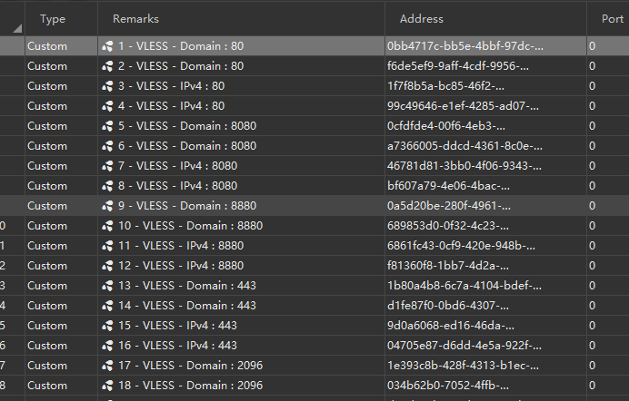Screen dimensions: 629x401
Task: Sort by the Remarks column header
Action: 241,19
